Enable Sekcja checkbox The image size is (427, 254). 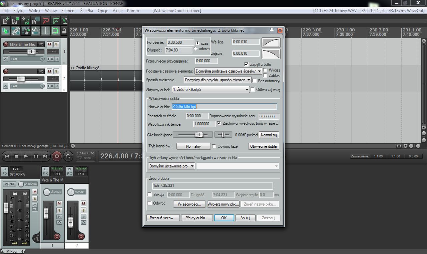(x=149, y=195)
